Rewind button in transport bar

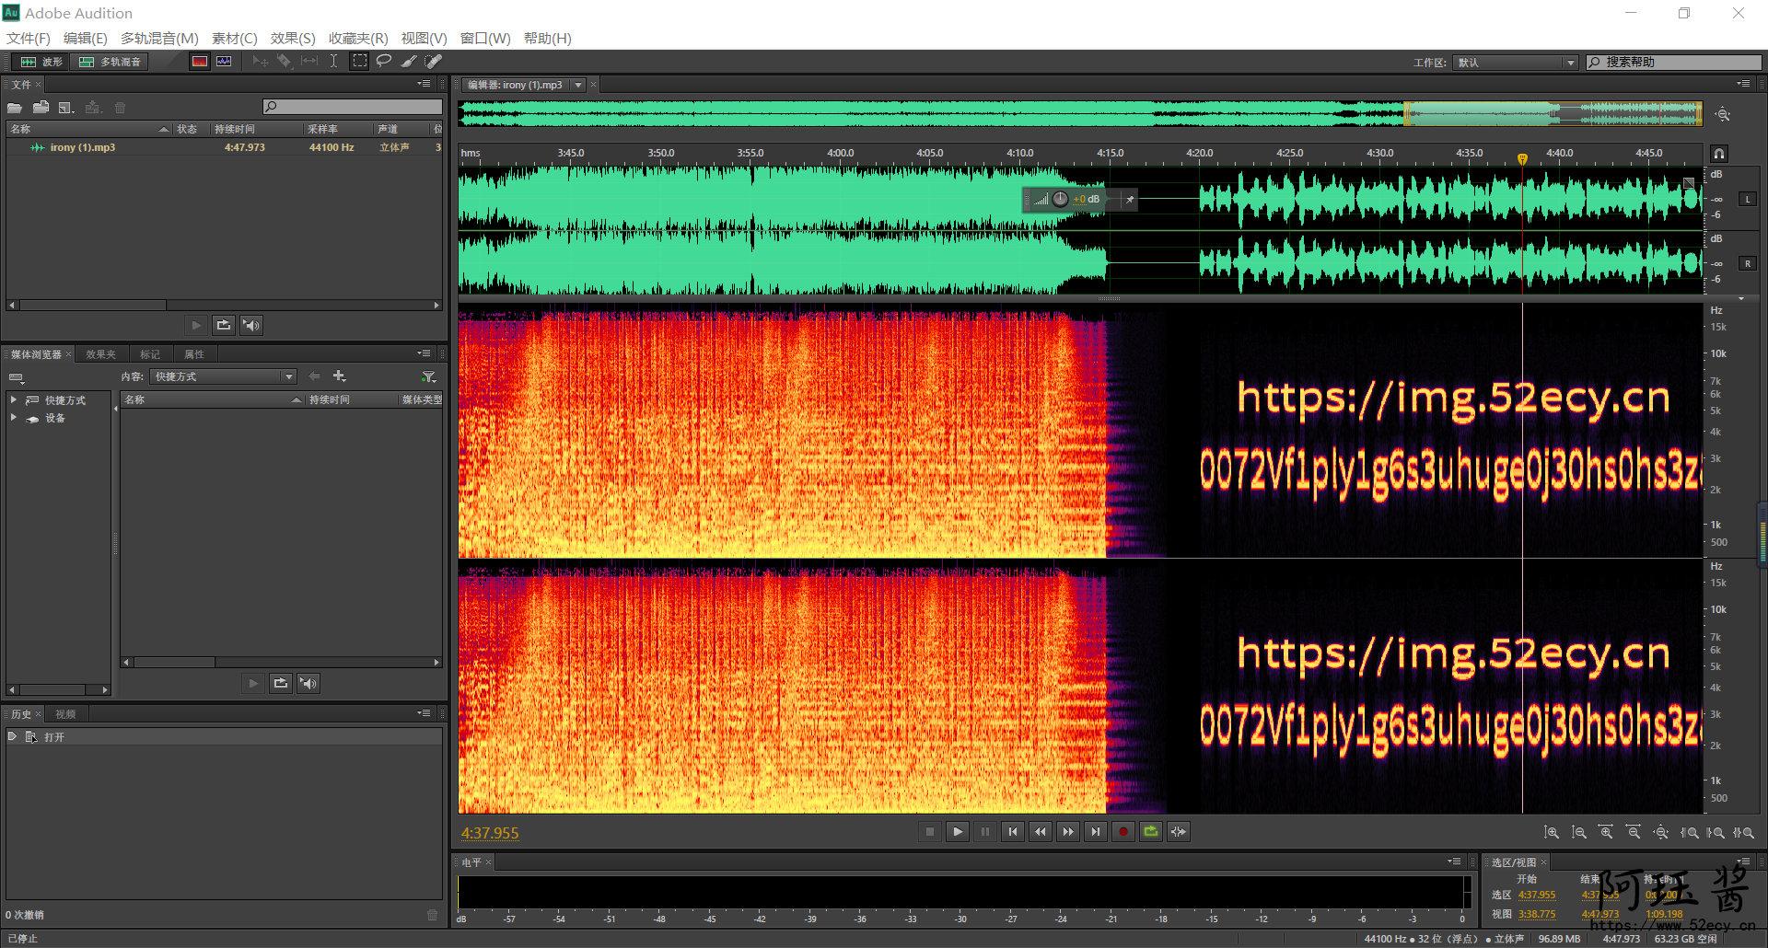[1041, 832]
